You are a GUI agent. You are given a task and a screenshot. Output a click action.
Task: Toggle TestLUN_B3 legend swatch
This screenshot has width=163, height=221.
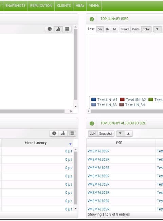click(94, 105)
